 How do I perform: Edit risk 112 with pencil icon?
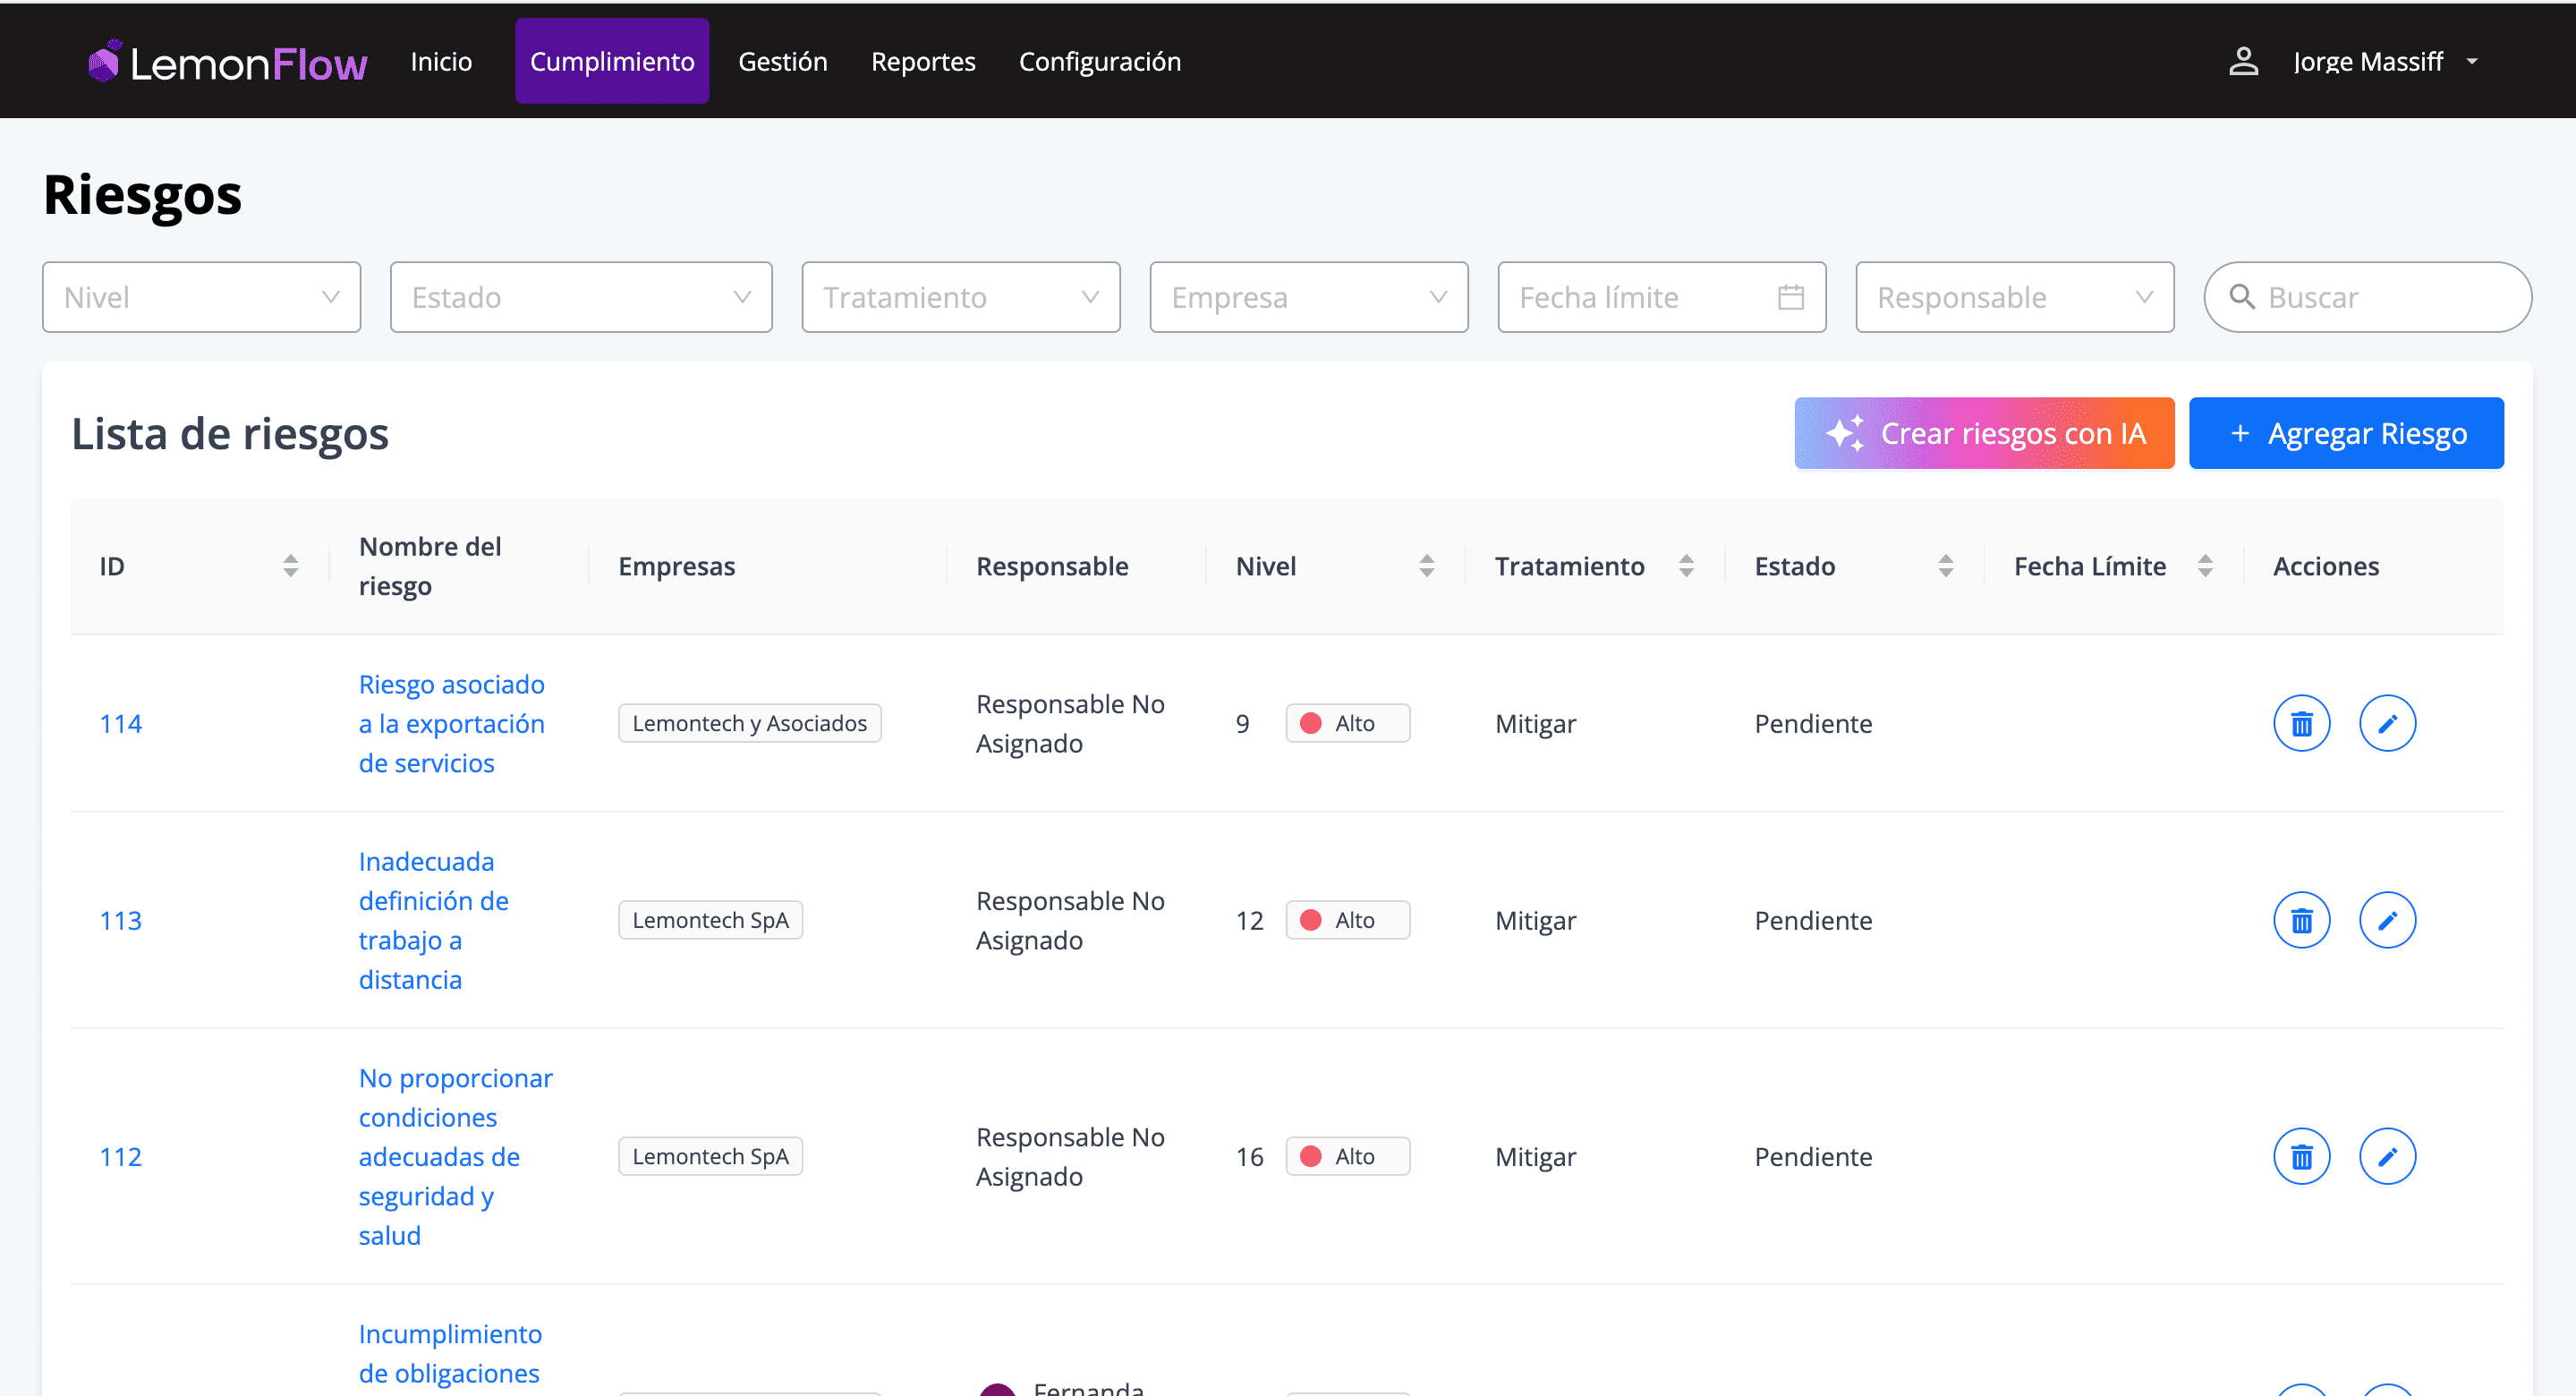pyautogui.click(x=2387, y=1156)
